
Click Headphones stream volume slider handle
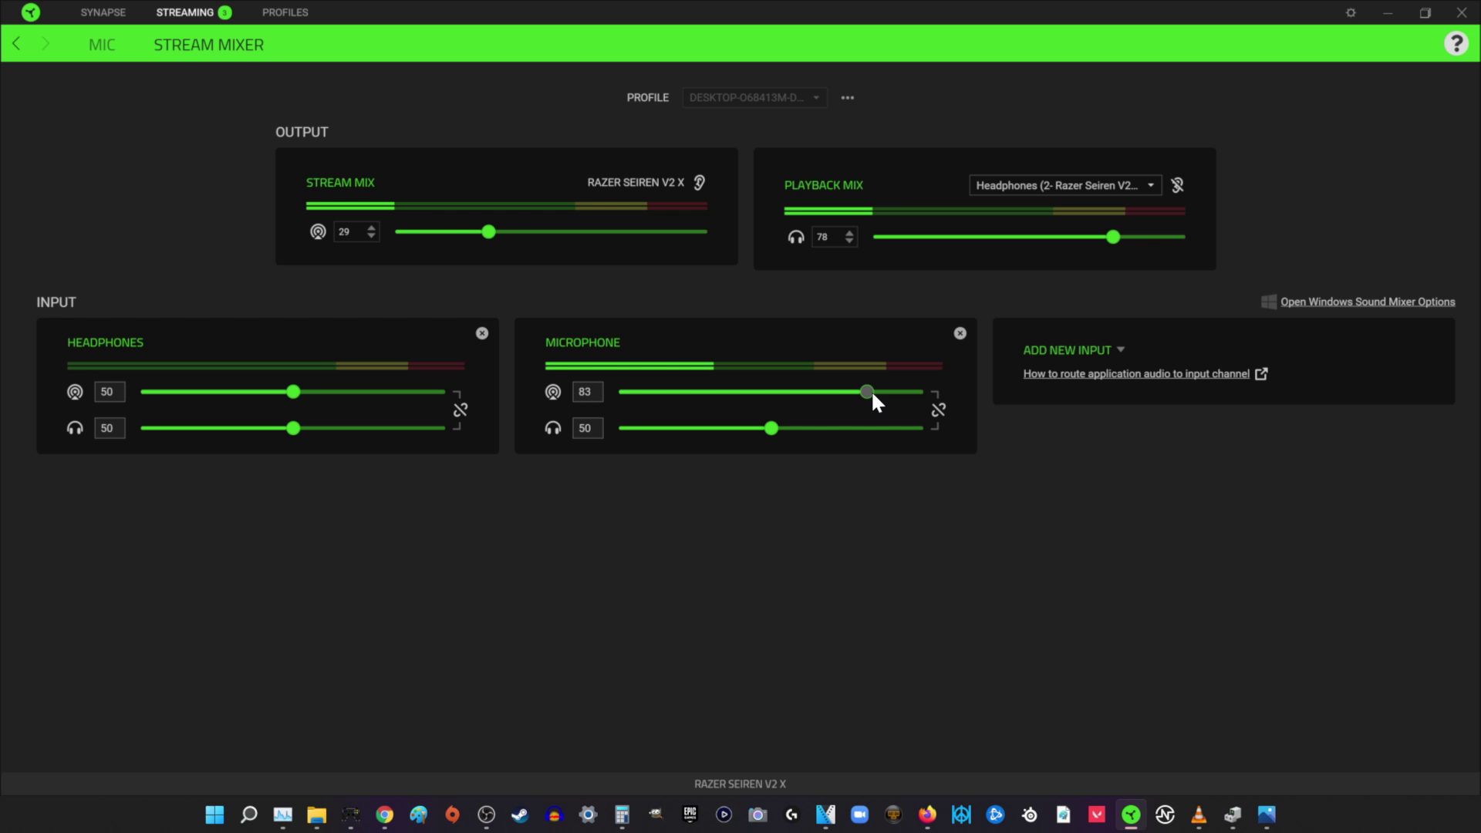(x=292, y=392)
